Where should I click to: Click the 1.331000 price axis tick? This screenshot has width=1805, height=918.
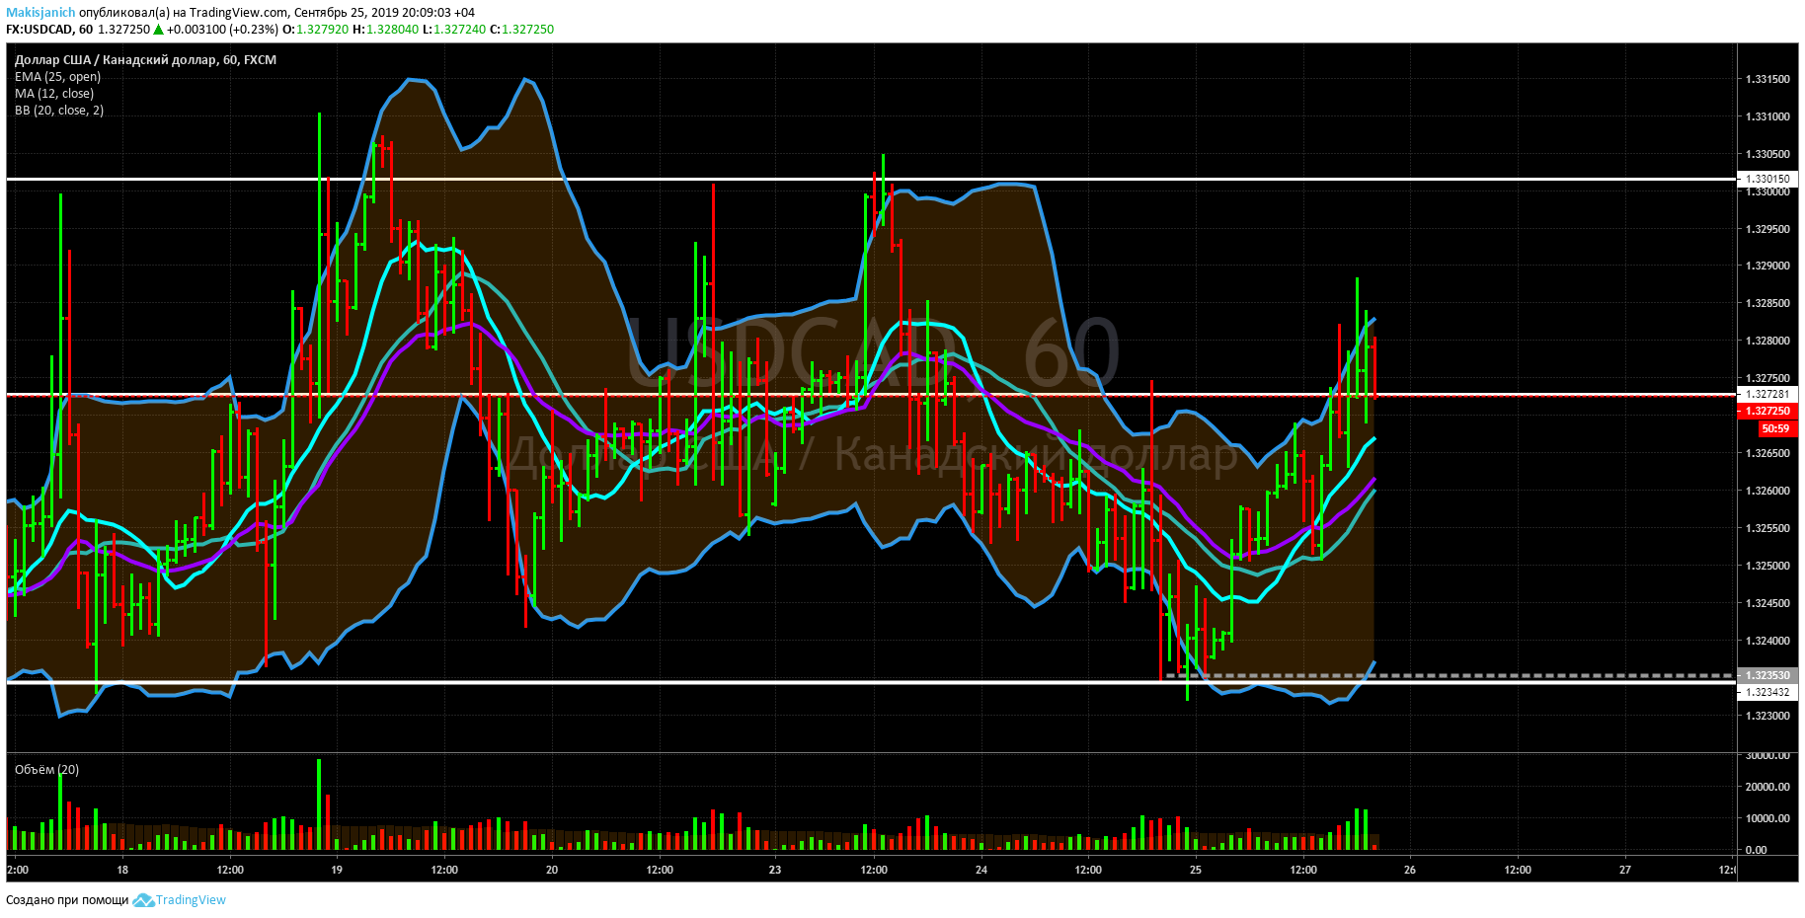(x=1767, y=116)
